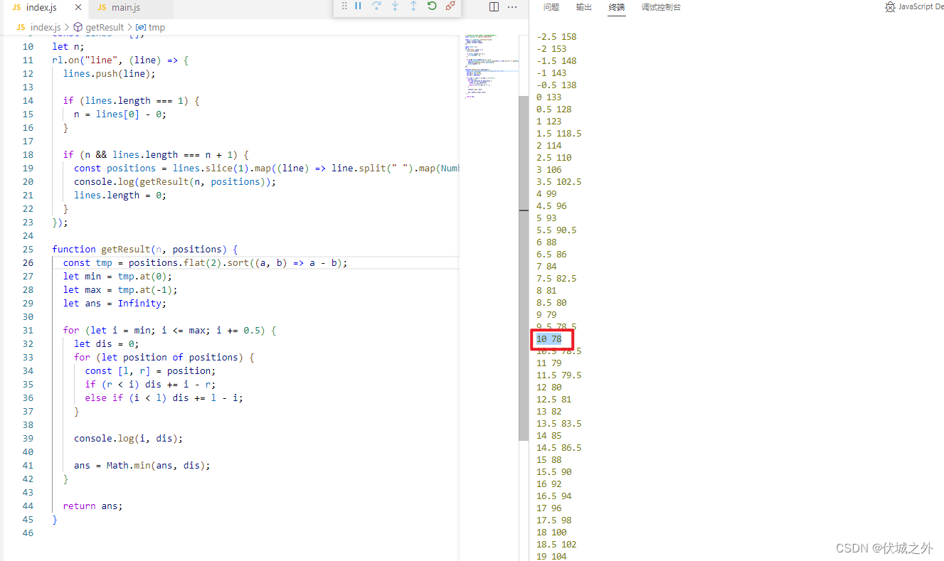Click 'const [l, r] = position;' line
The height and width of the screenshot is (561, 944).
[x=150, y=370]
